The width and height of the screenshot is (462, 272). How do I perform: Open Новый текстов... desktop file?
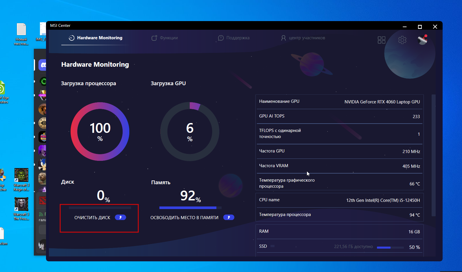21,34
